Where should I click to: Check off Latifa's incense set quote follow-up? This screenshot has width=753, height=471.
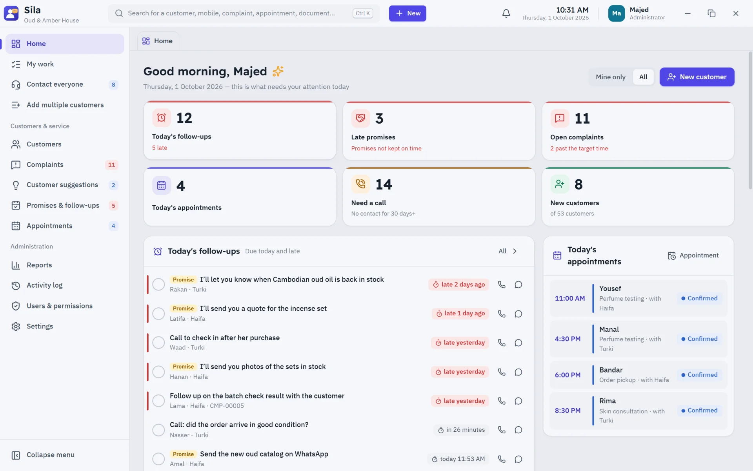[158, 314]
